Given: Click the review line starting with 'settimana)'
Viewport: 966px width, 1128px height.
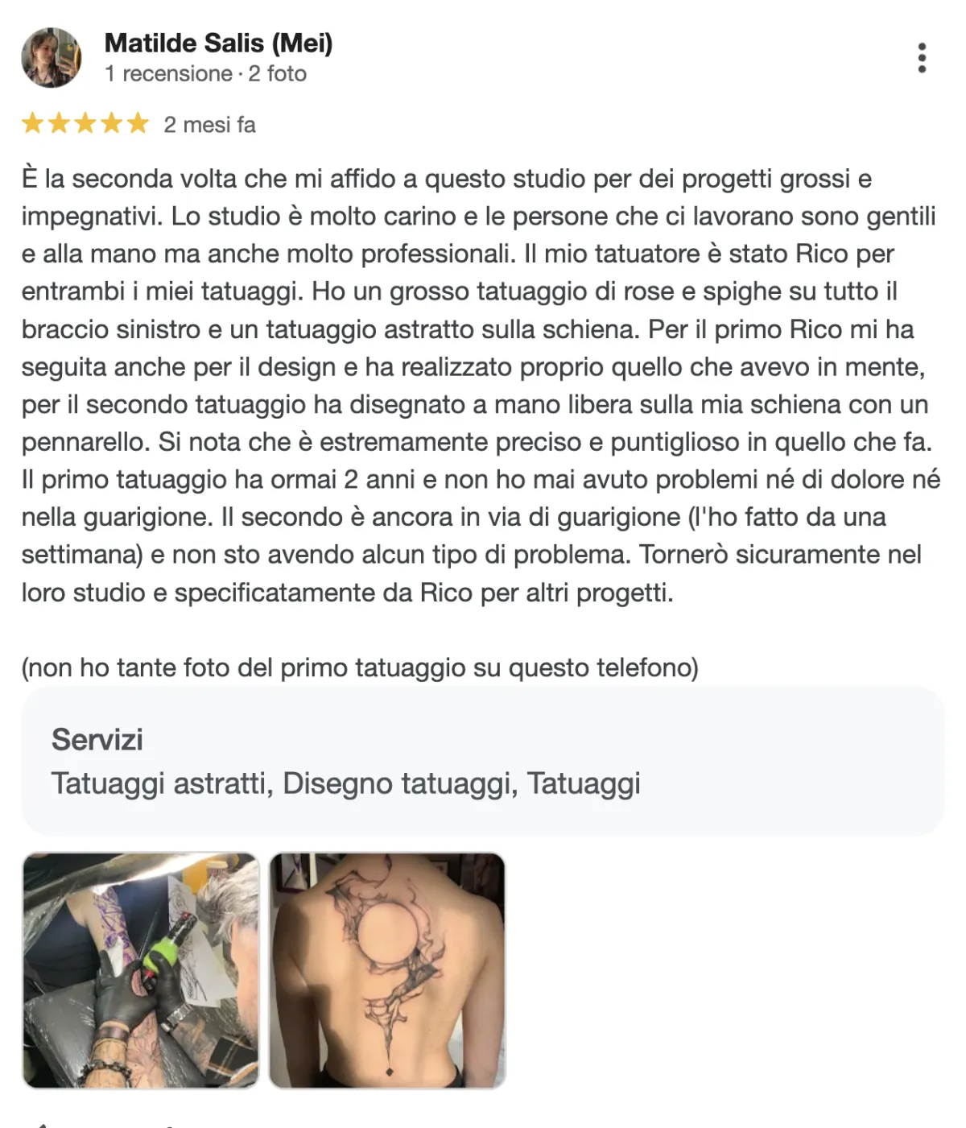Looking at the screenshot, I should pos(472,555).
